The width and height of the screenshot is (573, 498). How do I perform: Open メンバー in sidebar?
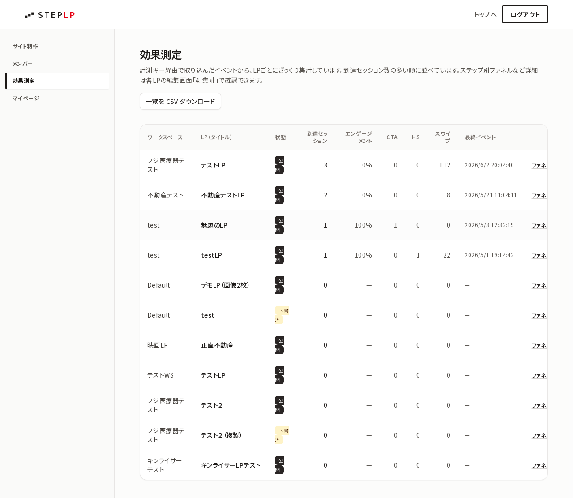(x=57, y=64)
